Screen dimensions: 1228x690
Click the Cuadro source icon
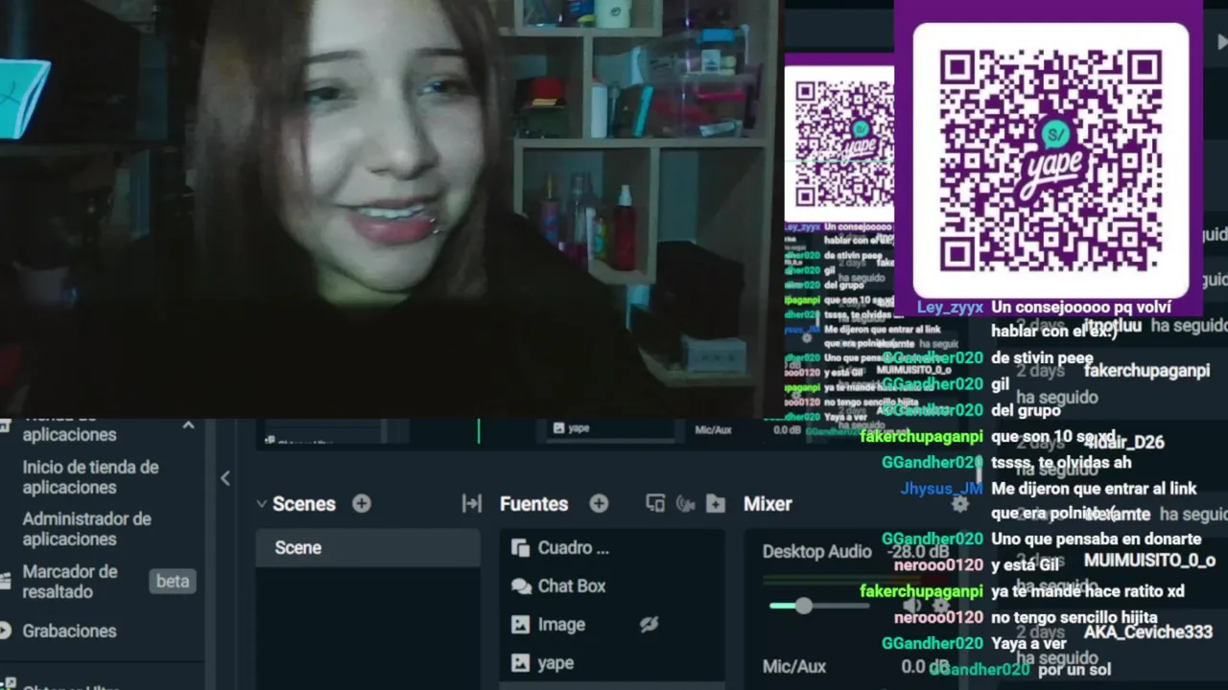[x=521, y=548]
